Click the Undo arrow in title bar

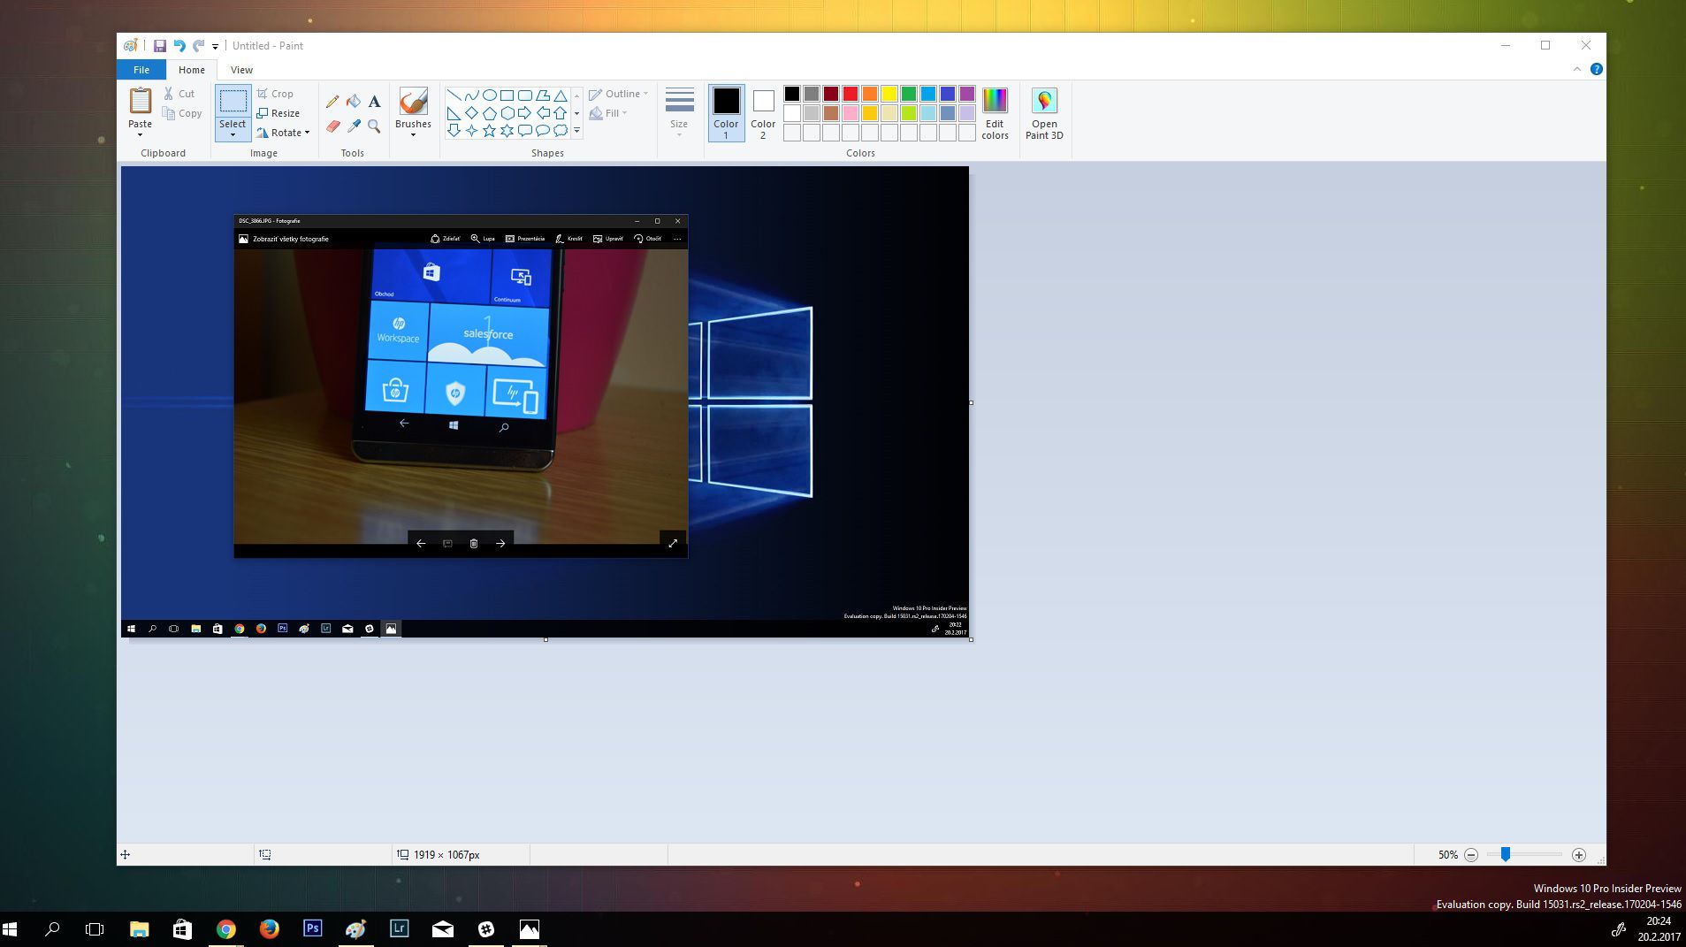coord(179,46)
